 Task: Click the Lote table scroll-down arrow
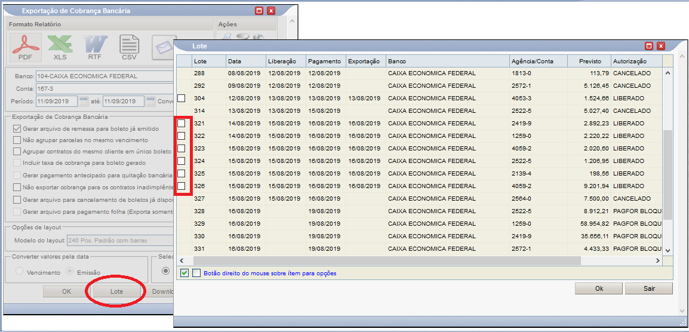(668, 250)
